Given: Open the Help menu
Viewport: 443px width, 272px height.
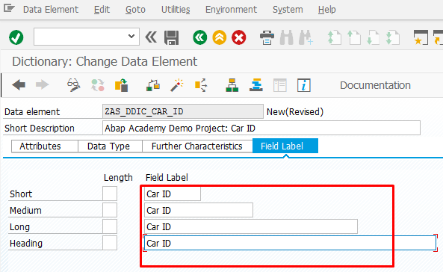Looking at the screenshot, I should click(327, 10).
